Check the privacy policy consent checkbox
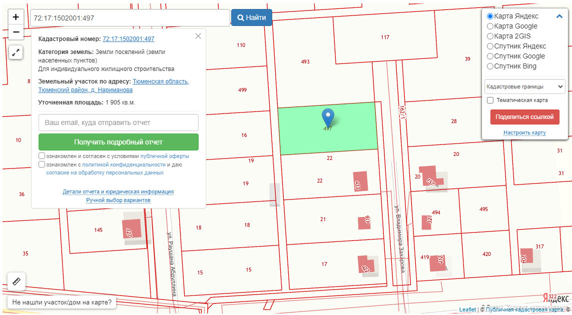 (x=42, y=164)
